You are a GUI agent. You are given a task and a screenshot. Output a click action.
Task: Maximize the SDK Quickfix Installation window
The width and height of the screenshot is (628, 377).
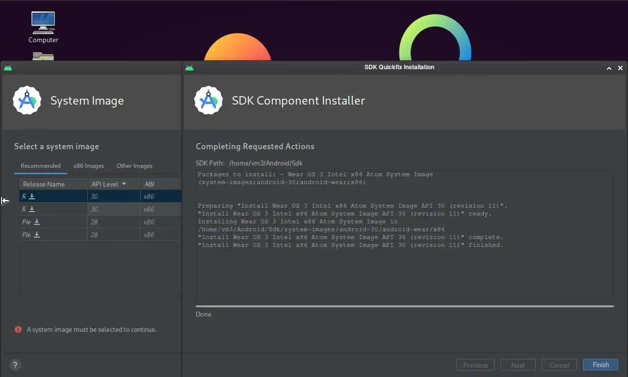(x=609, y=68)
